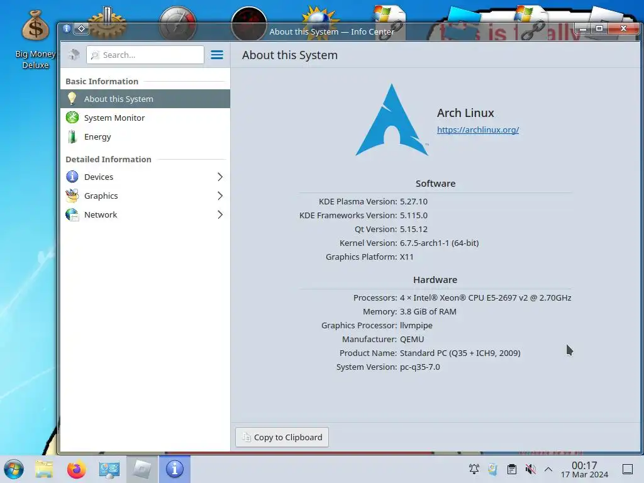This screenshot has width=644, height=483.
Task: Click the System Version value pc-q35-7.0
Action: click(419, 367)
